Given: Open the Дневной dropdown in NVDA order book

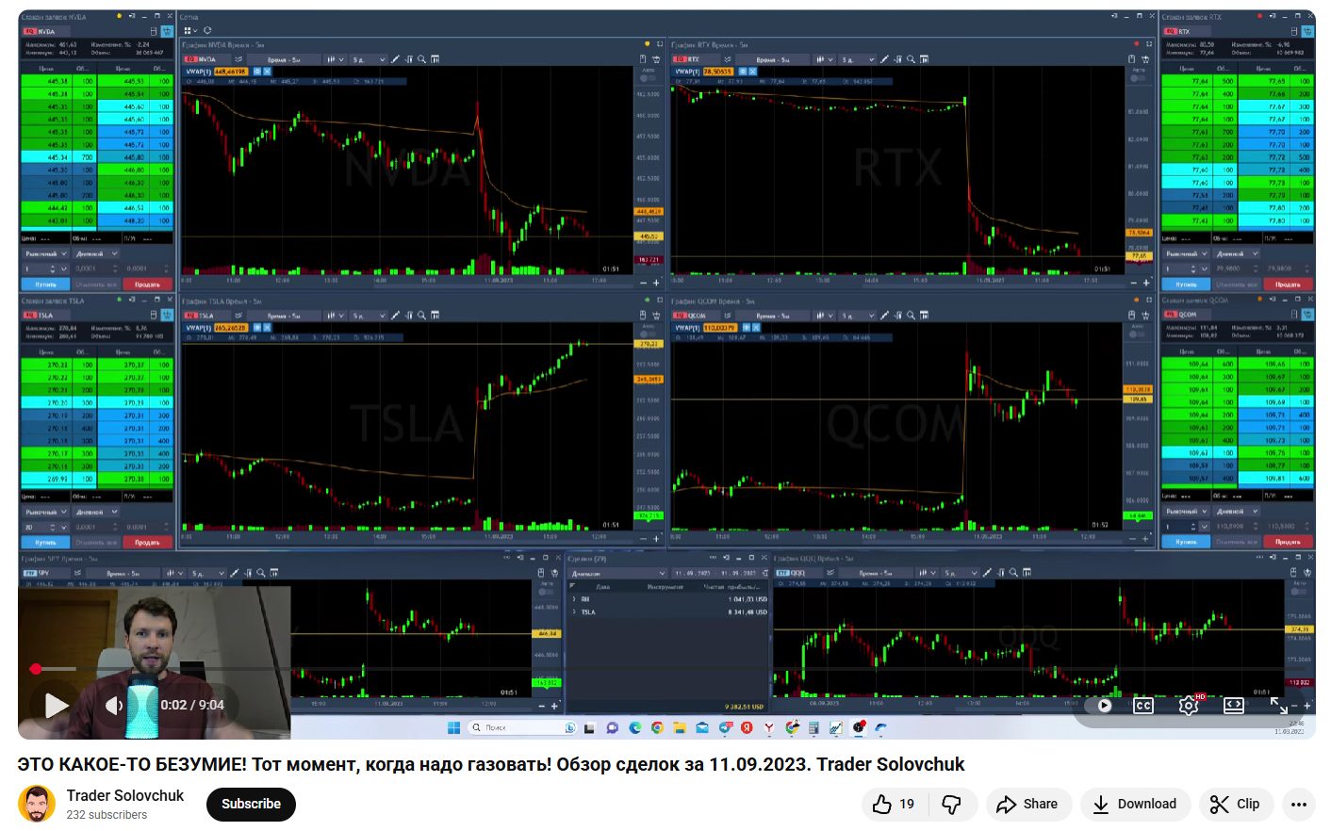Looking at the screenshot, I should (97, 253).
